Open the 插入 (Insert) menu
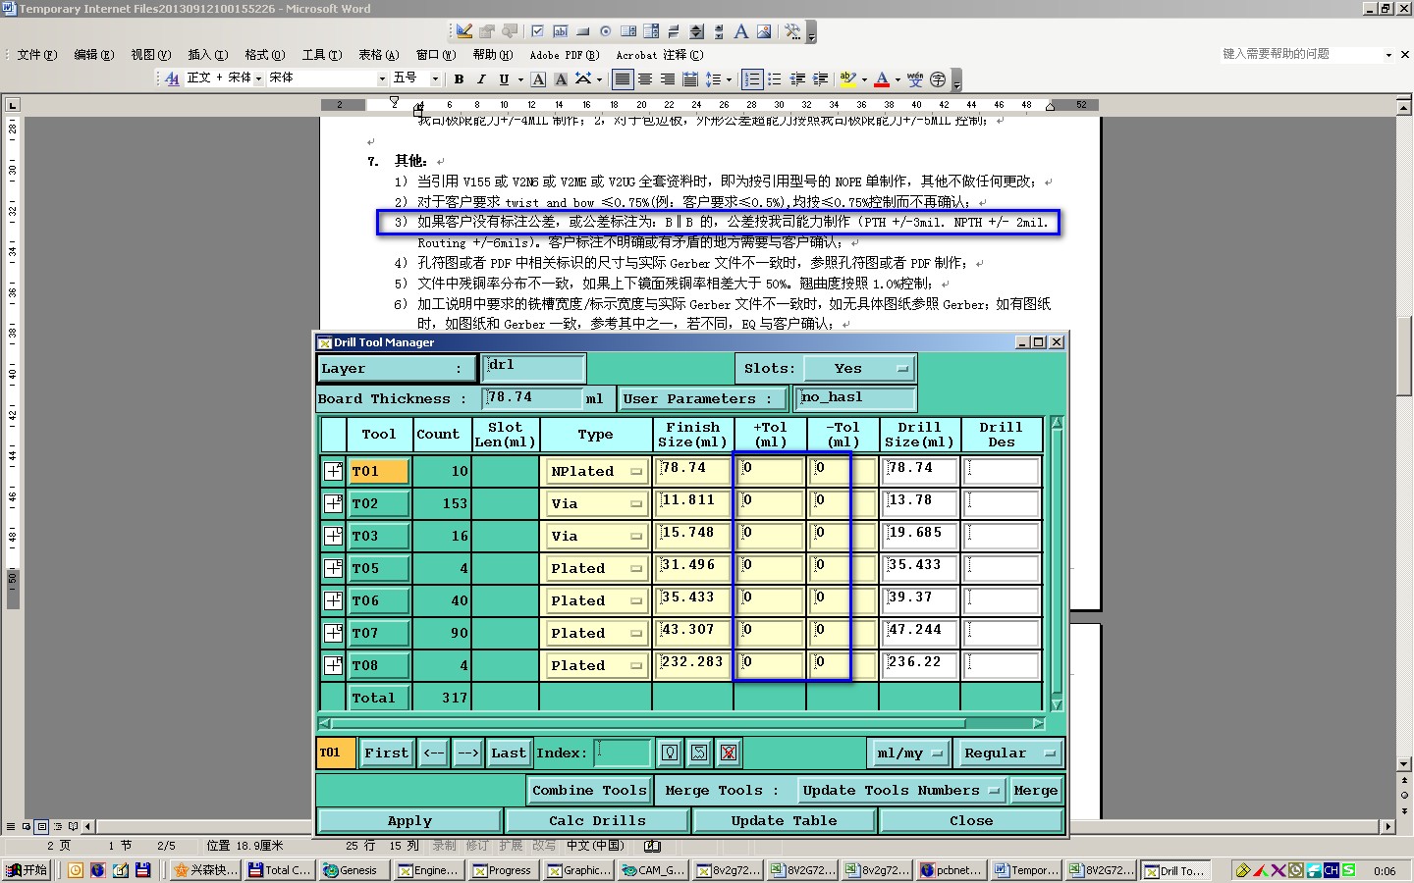This screenshot has height=883, width=1414. pyautogui.click(x=207, y=55)
